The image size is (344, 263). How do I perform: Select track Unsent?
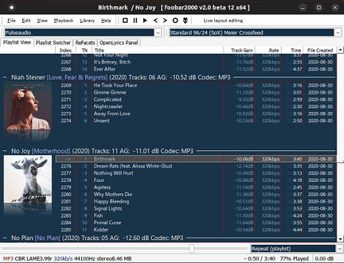tap(196, 121)
